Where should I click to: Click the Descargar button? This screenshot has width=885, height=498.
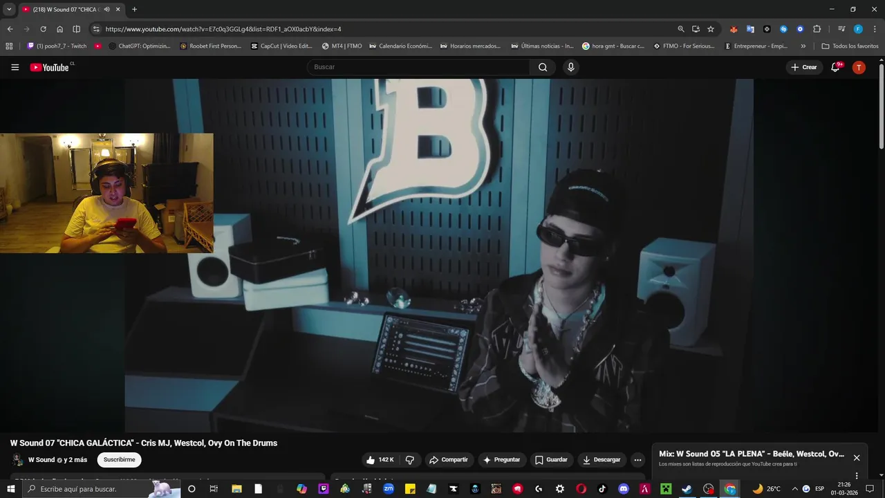(x=601, y=460)
